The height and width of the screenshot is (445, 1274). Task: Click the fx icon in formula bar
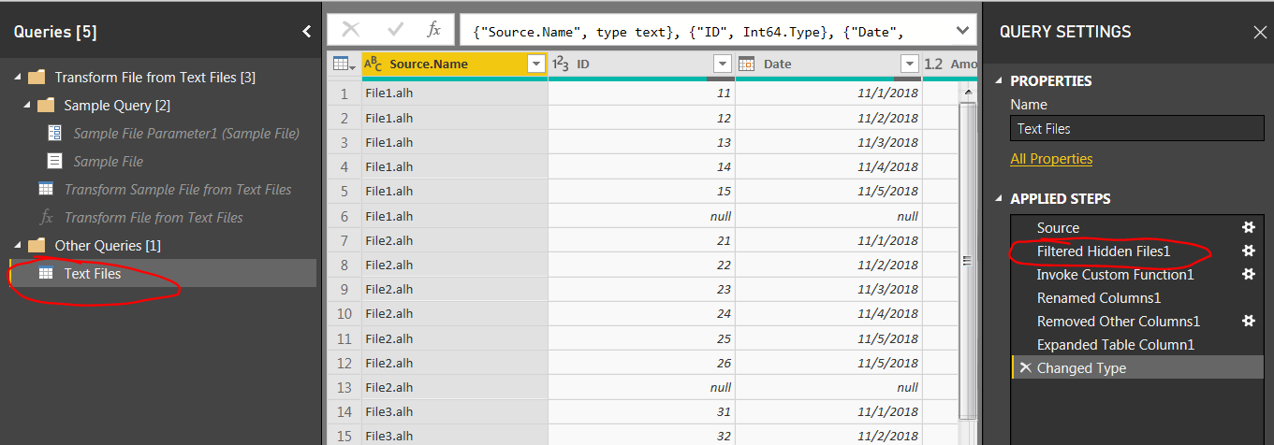point(433,30)
